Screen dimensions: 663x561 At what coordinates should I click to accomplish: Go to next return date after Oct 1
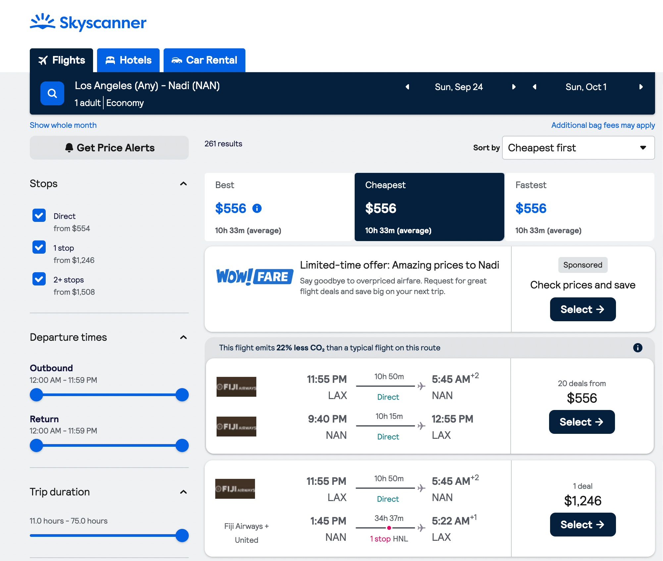point(641,87)
